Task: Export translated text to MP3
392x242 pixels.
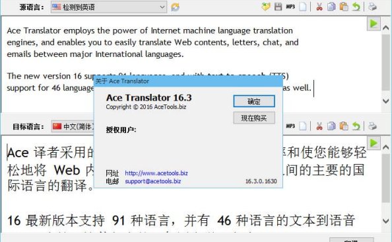Action: (x=290, y=126)
